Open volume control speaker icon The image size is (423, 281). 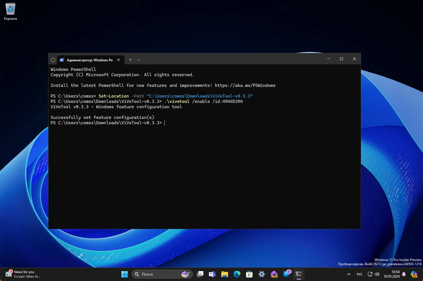[x=377, y=274]
